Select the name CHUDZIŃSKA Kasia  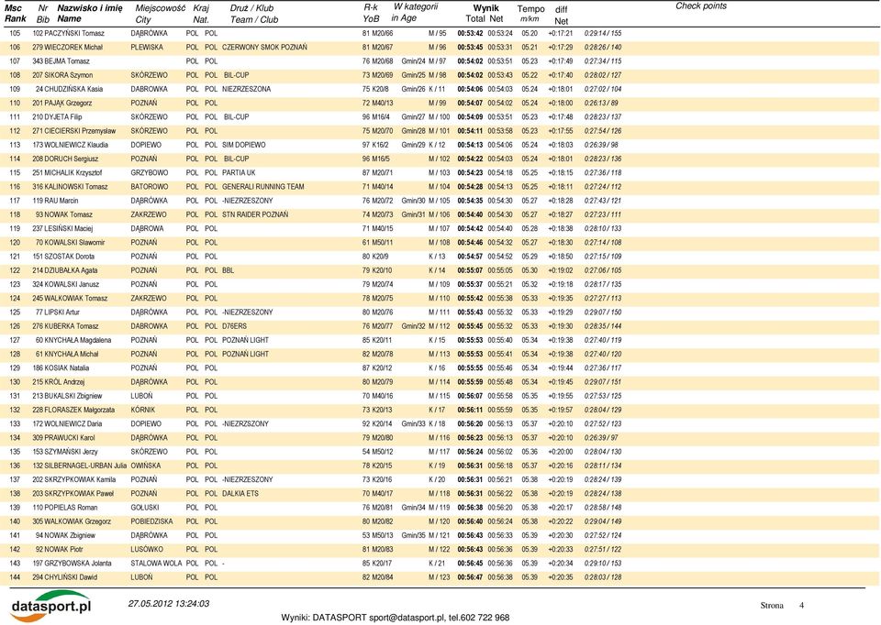tap(73, 89)
